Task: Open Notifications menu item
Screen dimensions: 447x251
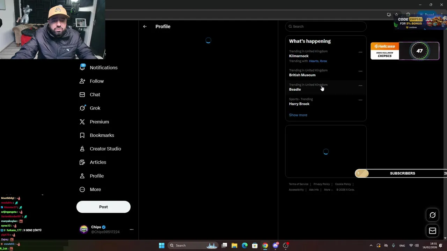Action: [x=99, y=68]
